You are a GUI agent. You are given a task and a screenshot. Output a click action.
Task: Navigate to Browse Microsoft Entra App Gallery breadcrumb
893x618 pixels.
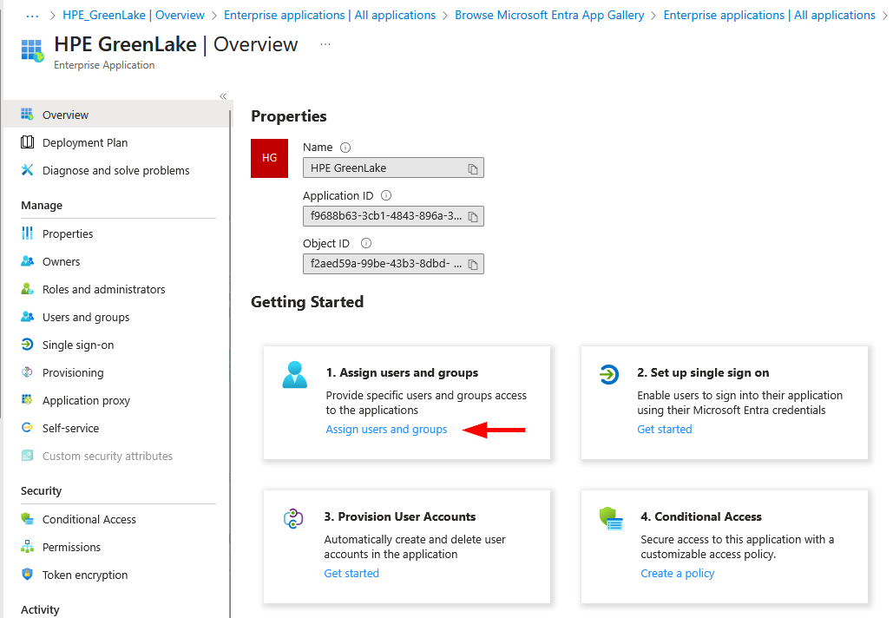pos(549,16)
